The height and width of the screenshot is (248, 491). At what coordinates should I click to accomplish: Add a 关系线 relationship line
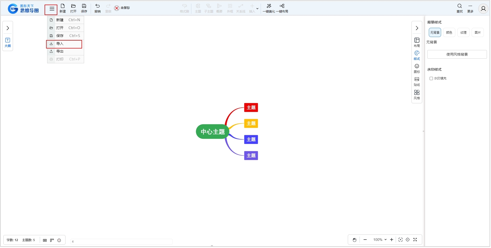click(241, 8)
